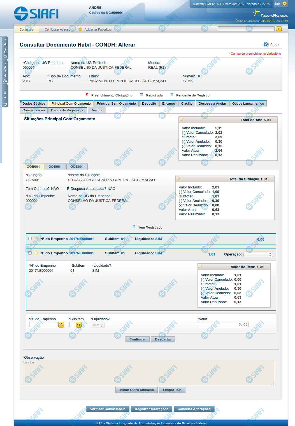Open the Meu Menu side panel

click(x=5, y=48)
